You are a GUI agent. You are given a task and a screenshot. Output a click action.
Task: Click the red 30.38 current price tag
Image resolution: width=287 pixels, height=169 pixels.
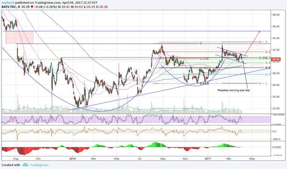(276, 59)
